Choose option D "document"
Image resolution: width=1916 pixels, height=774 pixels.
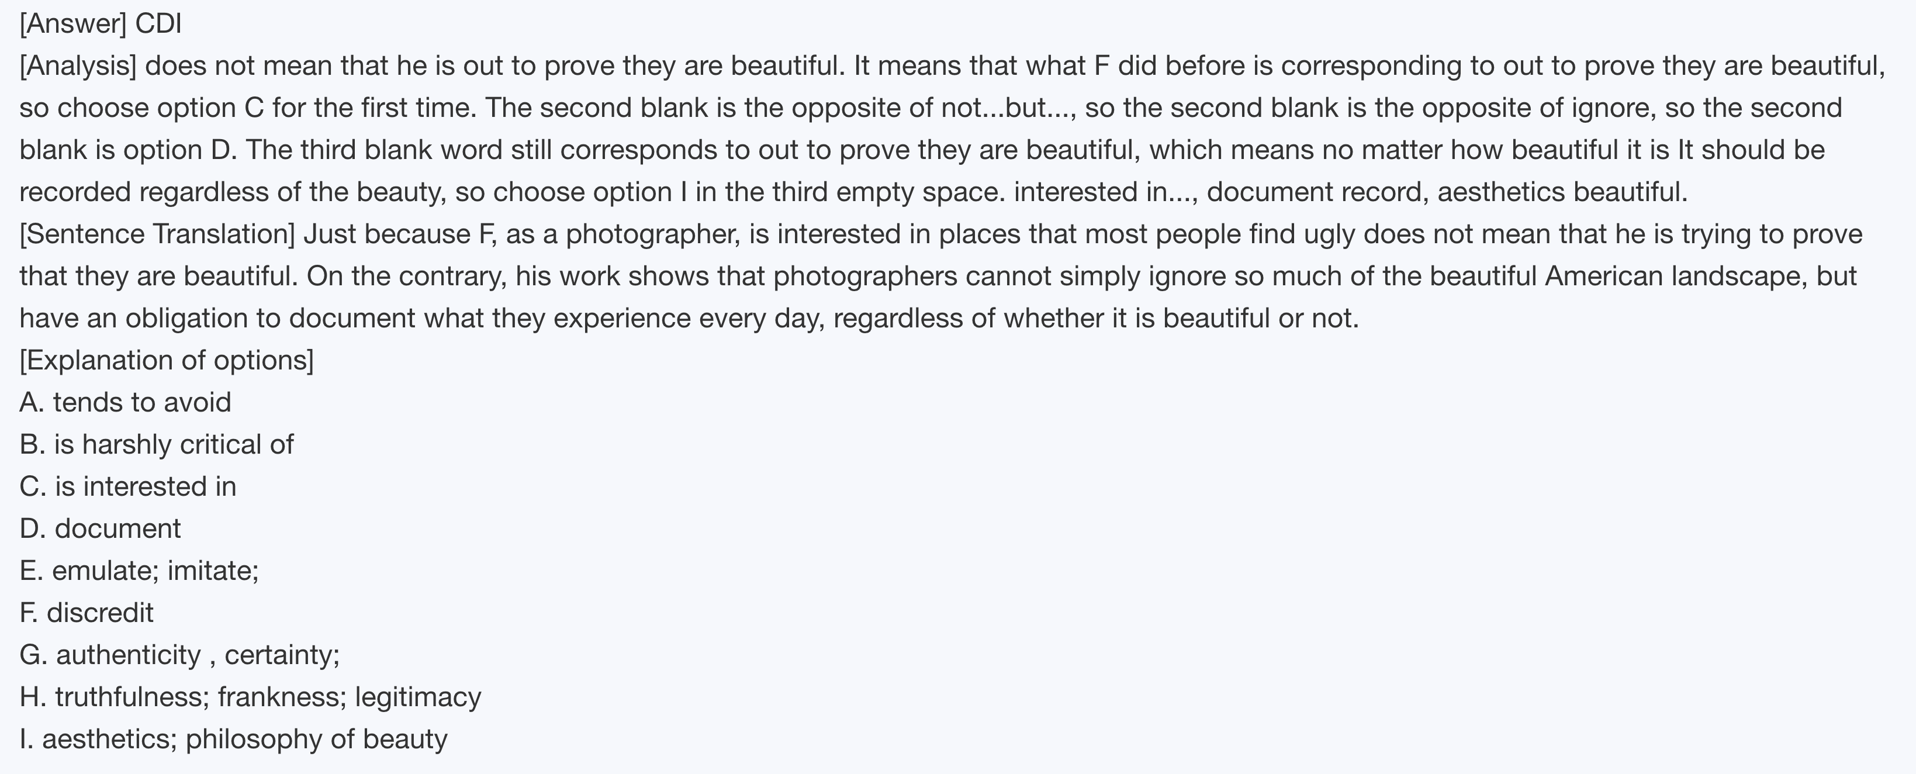pyautogui.click(x=100, y=528)
